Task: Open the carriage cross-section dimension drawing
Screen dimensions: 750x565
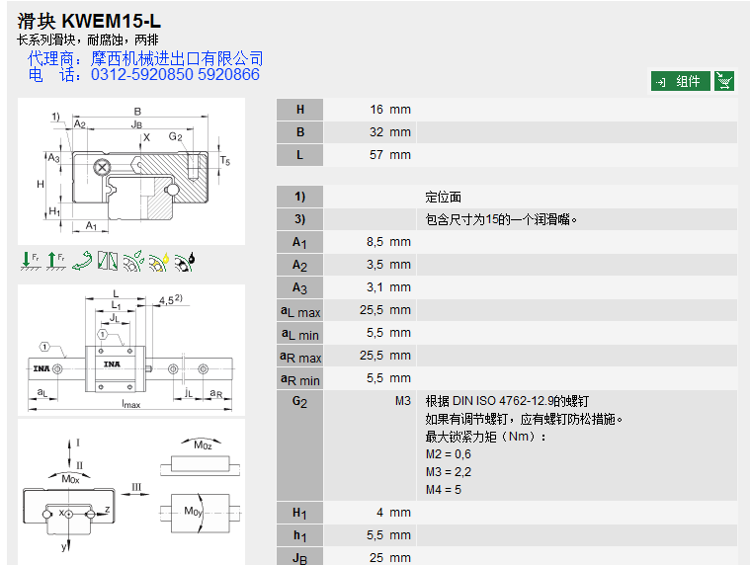Action: [x=131, y=170]
